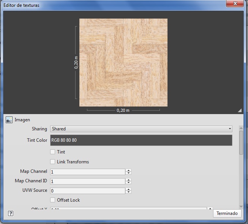The image size is (248, 224).
Task: Increase Map Channel with the up arrow
Action: tap(128, 170)
